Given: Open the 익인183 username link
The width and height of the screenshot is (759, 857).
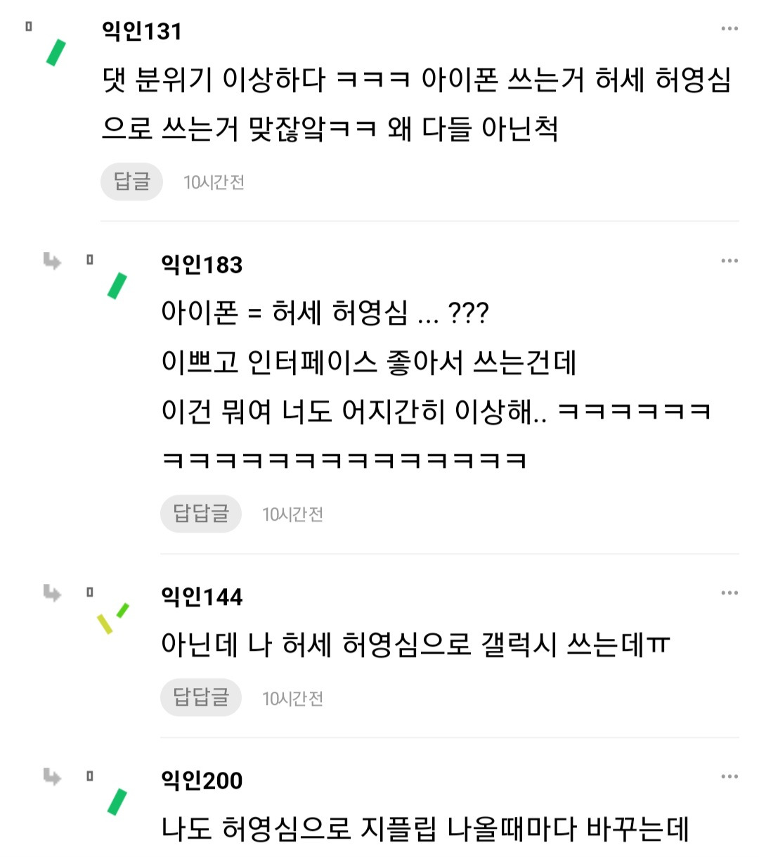Looking at the screenshot, I should click(202, 265).
